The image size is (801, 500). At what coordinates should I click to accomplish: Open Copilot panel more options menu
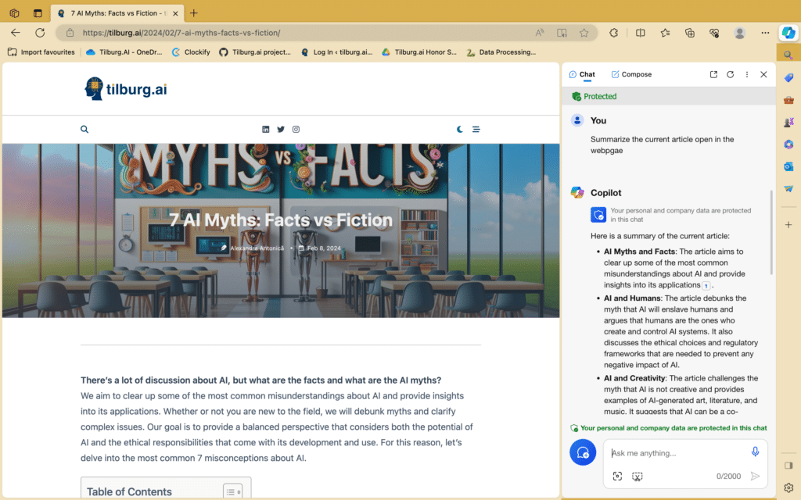[747, 74]
